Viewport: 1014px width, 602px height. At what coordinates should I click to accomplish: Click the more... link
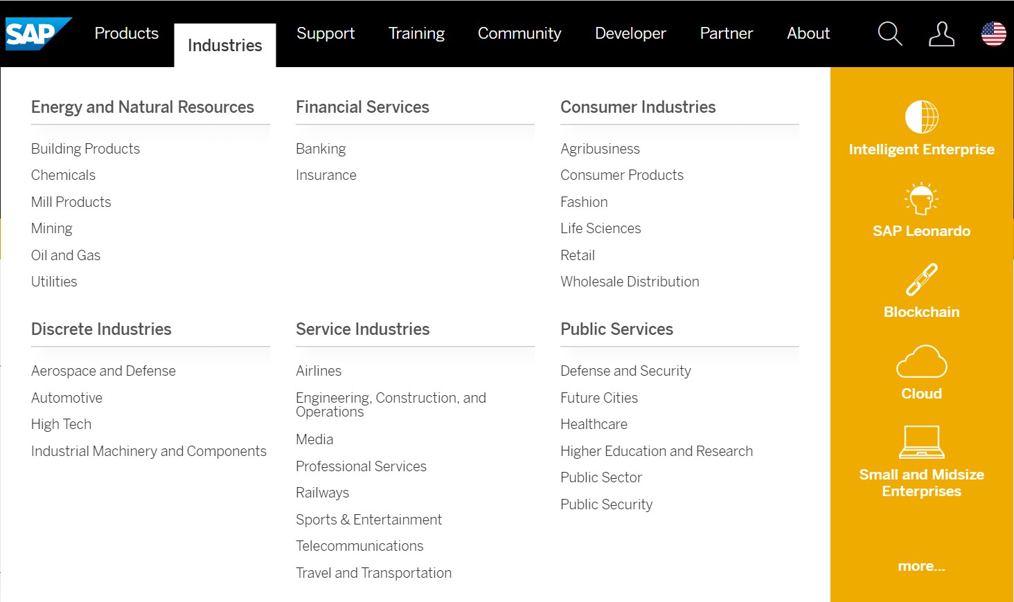pos(921,566)
